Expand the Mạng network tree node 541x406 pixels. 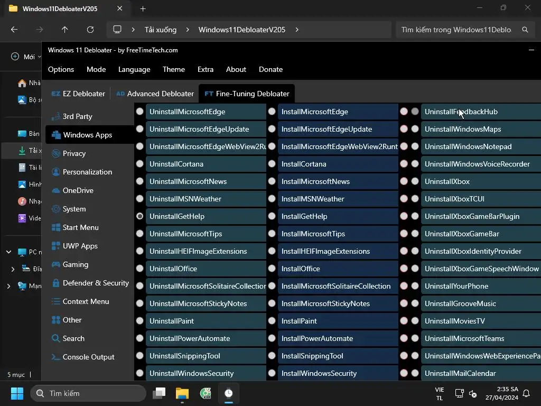coord(8,286)
